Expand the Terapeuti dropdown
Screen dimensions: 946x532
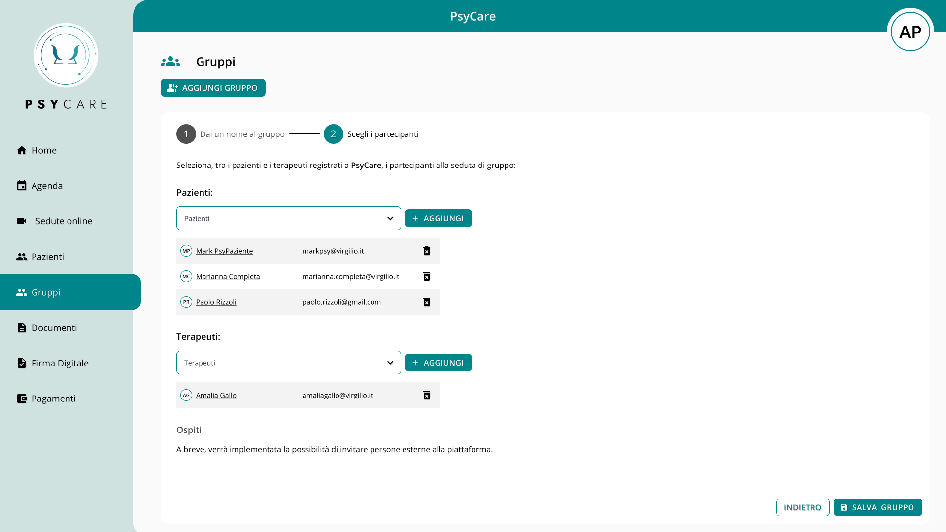pos(289,363)
